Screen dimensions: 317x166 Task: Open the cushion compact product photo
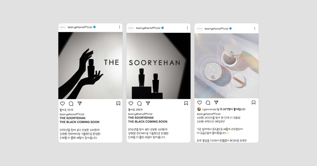[x=227, y=66]
